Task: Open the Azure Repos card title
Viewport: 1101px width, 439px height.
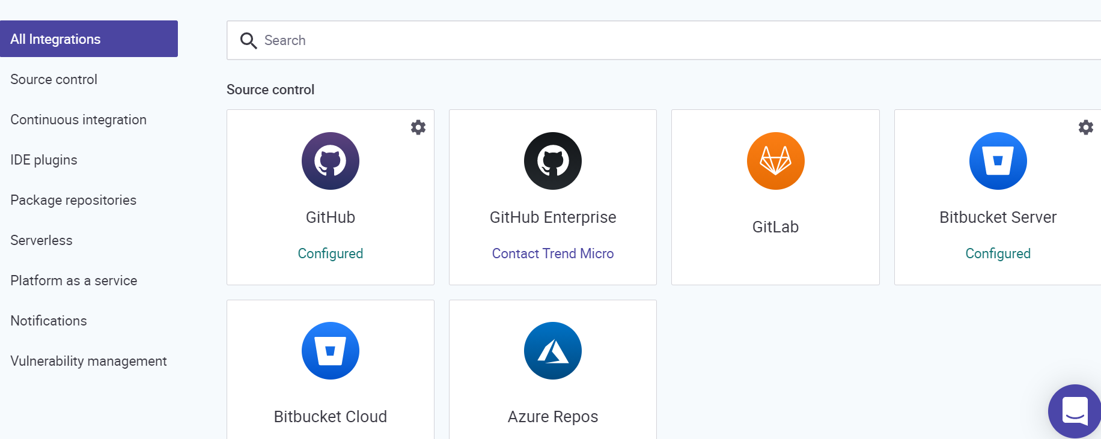Action: coord(553,417)
